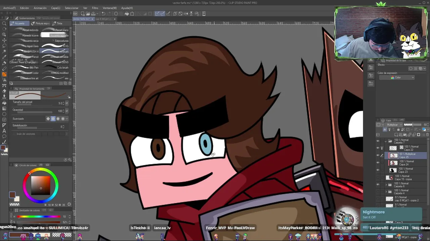Toggle visibility of Capa 24 layer
The width and height of the screenshot is (430, 241).
pyautogui.click(x=378, y=163)
